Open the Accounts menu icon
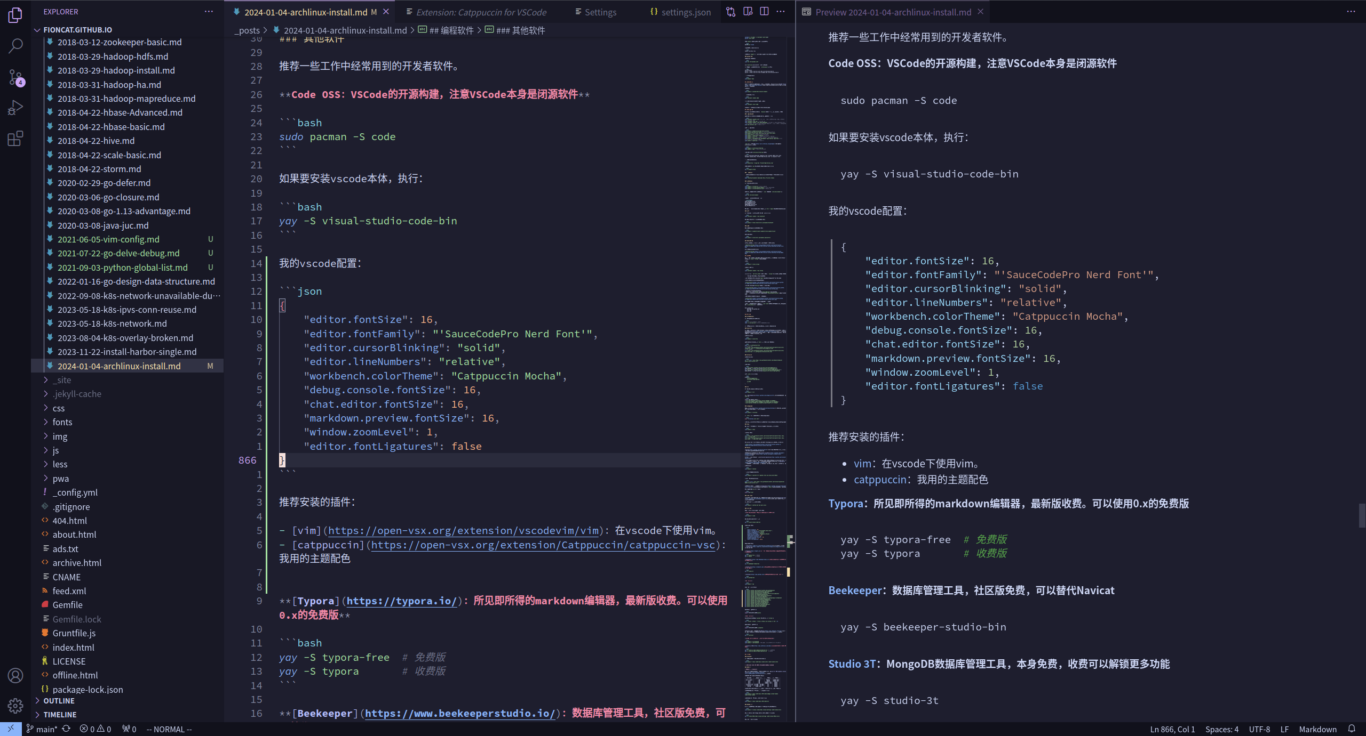Viewport: 1366px width, 736px height. (15, 675)
